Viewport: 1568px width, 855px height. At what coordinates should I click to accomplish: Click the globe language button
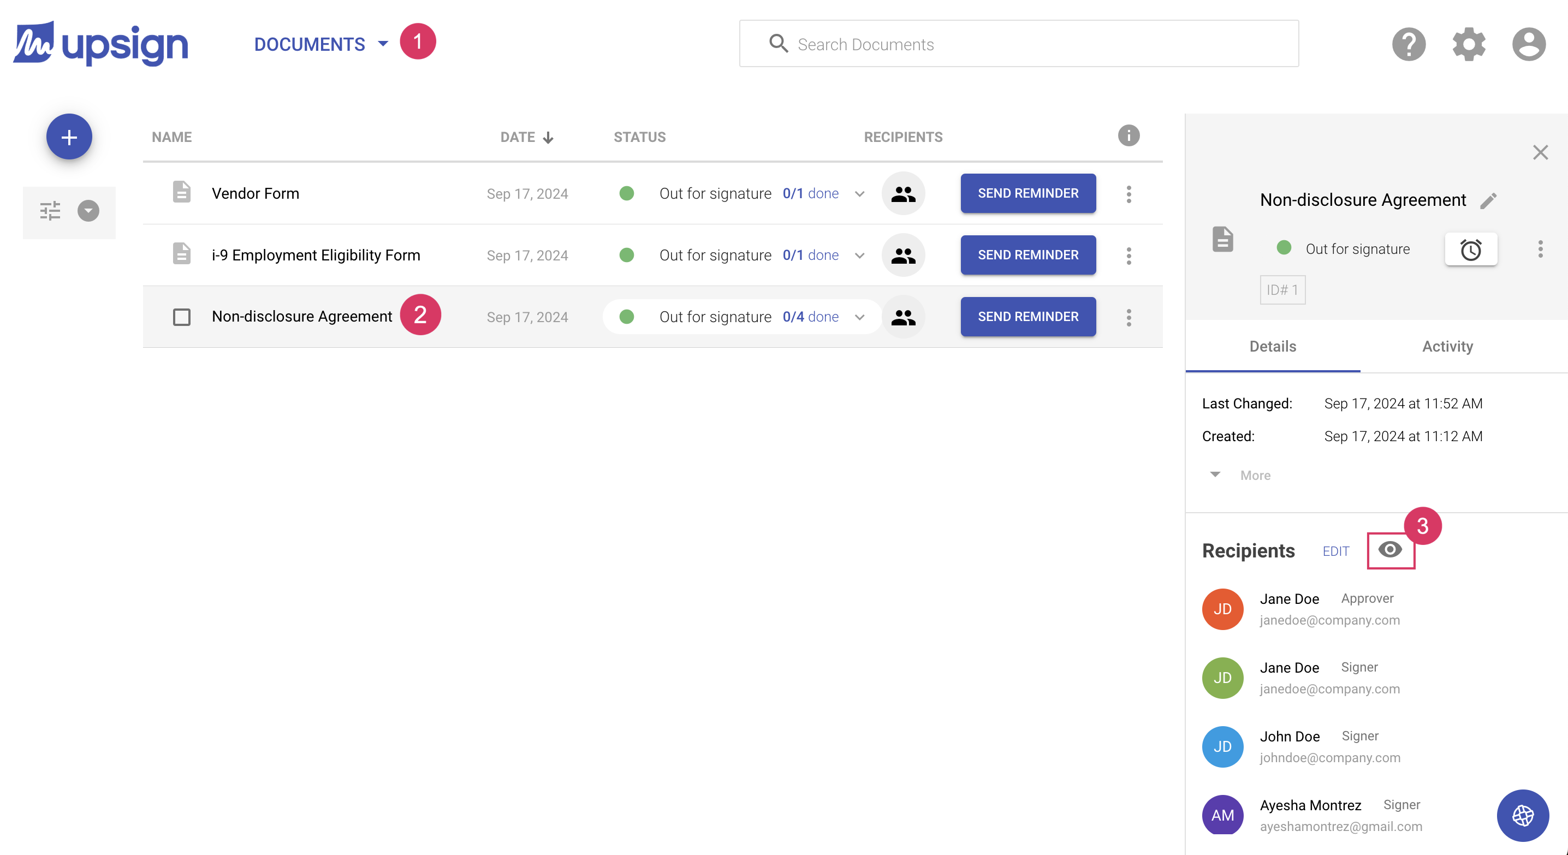click(x=1522, y=816)
